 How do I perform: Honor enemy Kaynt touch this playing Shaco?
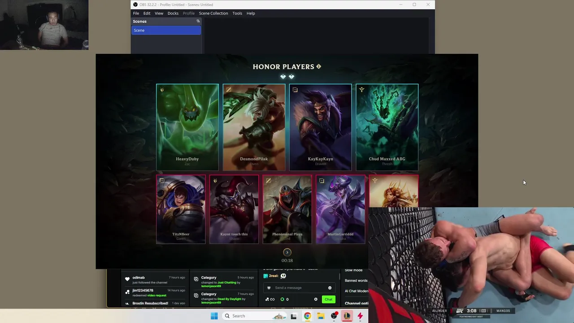pyautogui.click(x=234, y=209)
